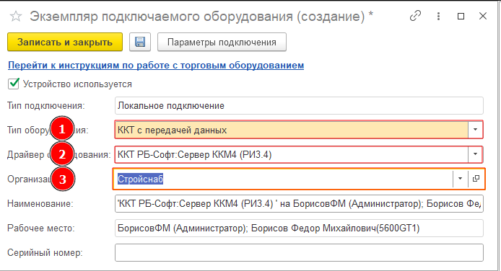
Task: Click the Записать и закрыть button
Action: [x=65, y=42]
